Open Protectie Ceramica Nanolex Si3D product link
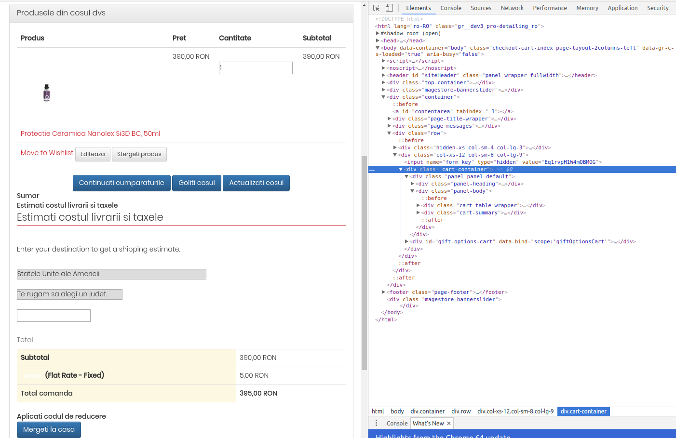 90,133
